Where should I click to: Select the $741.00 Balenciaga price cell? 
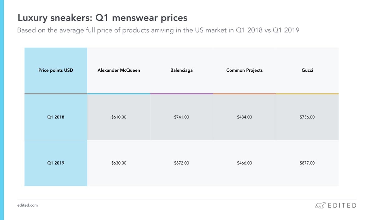point(181,117)
